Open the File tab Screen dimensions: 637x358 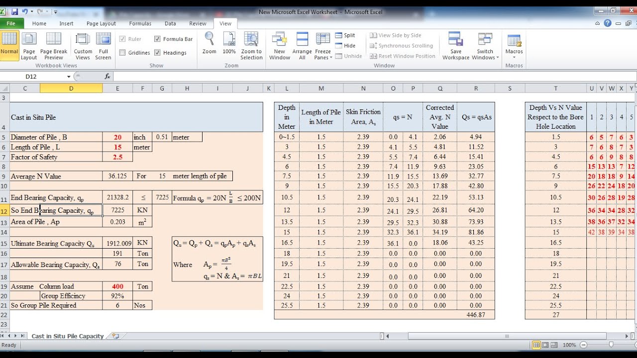tap(11, 23)
